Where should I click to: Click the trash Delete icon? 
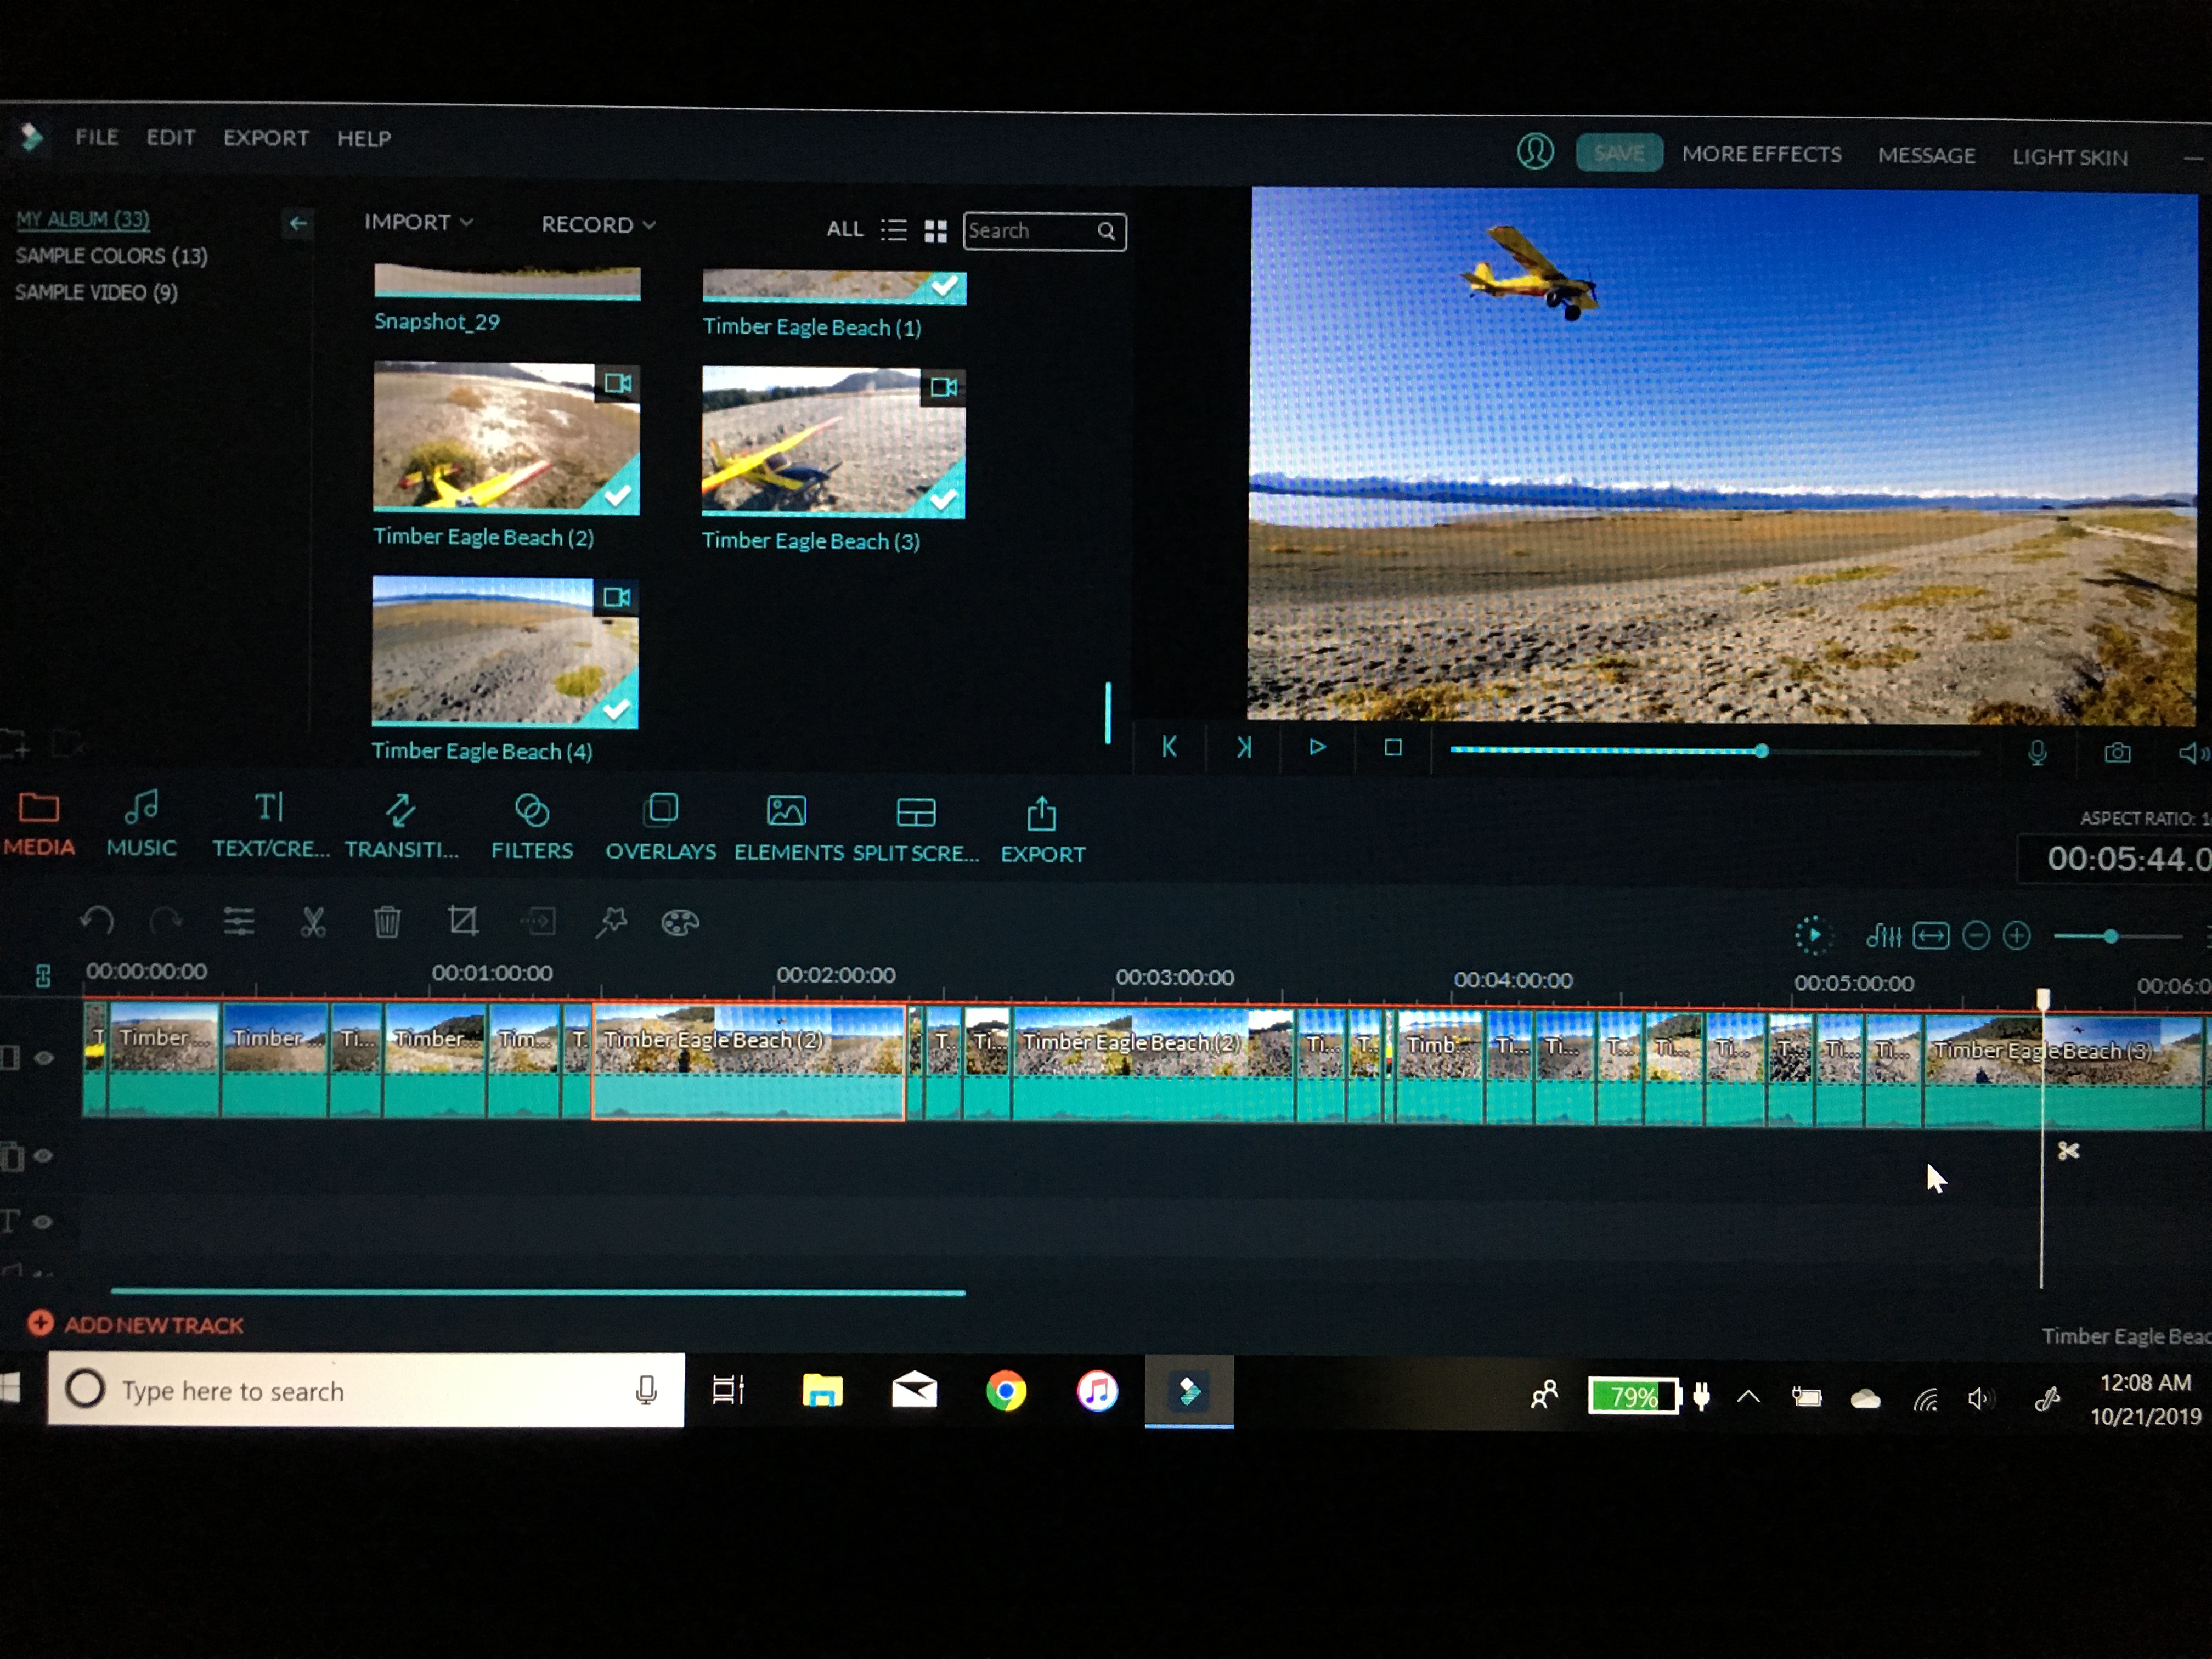[x=387, y=921]
